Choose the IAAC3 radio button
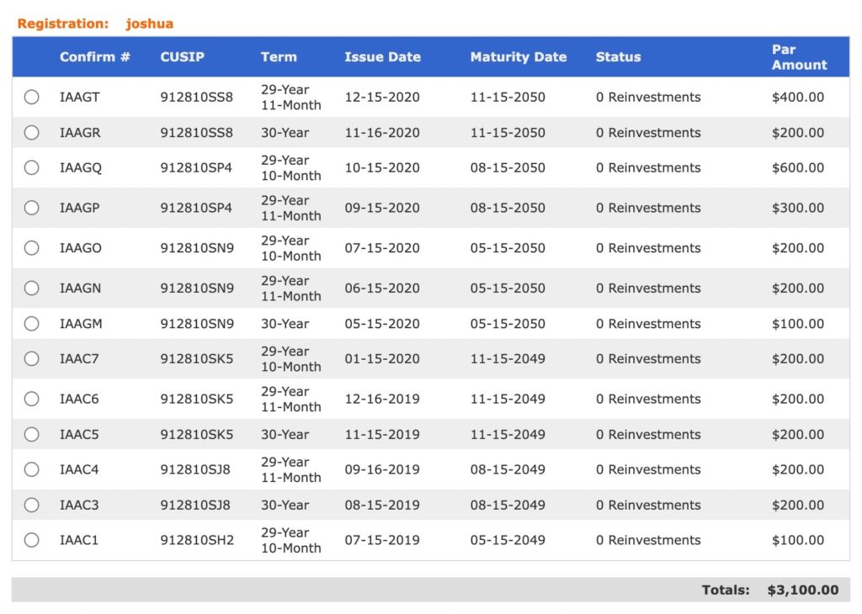This screenshot has height=614, width=862. [x=31, y=505]
